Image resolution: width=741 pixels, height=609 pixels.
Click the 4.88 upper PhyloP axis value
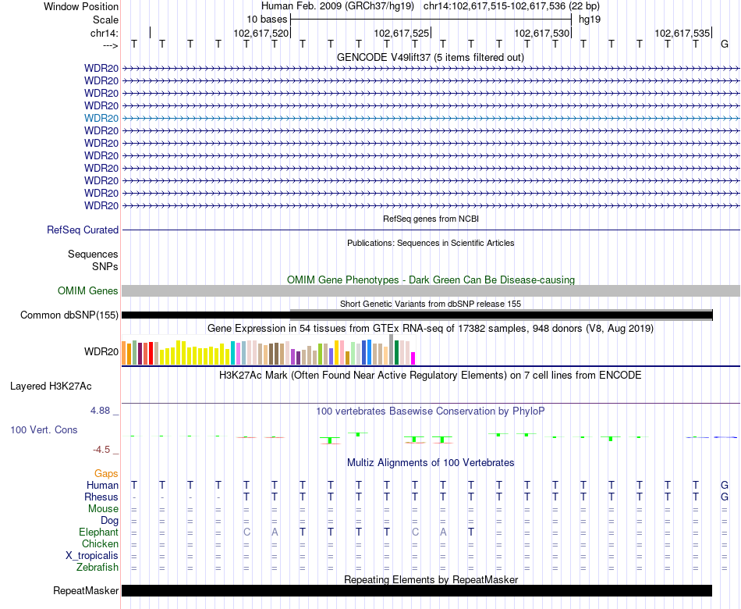[x=100, y=411]
